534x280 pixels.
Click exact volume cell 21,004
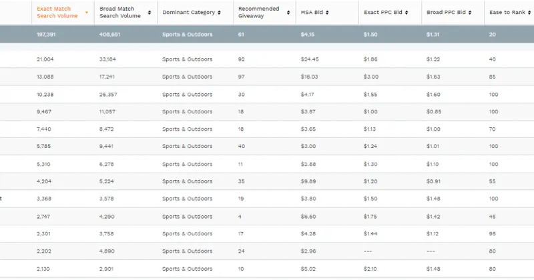(x=45, y=59)
